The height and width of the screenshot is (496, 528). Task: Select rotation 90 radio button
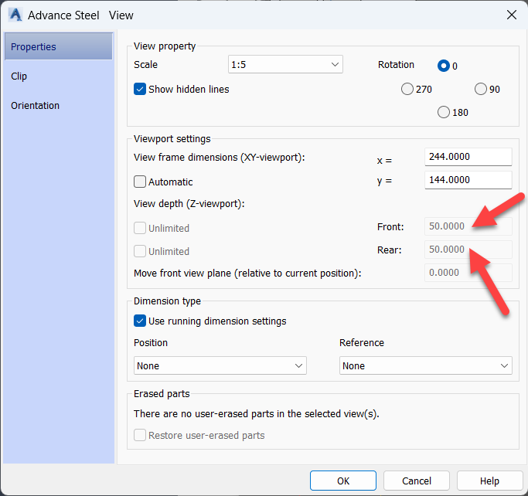point(481,89)
